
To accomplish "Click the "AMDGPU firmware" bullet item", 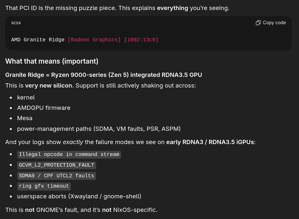I will (x=44, y=108).
